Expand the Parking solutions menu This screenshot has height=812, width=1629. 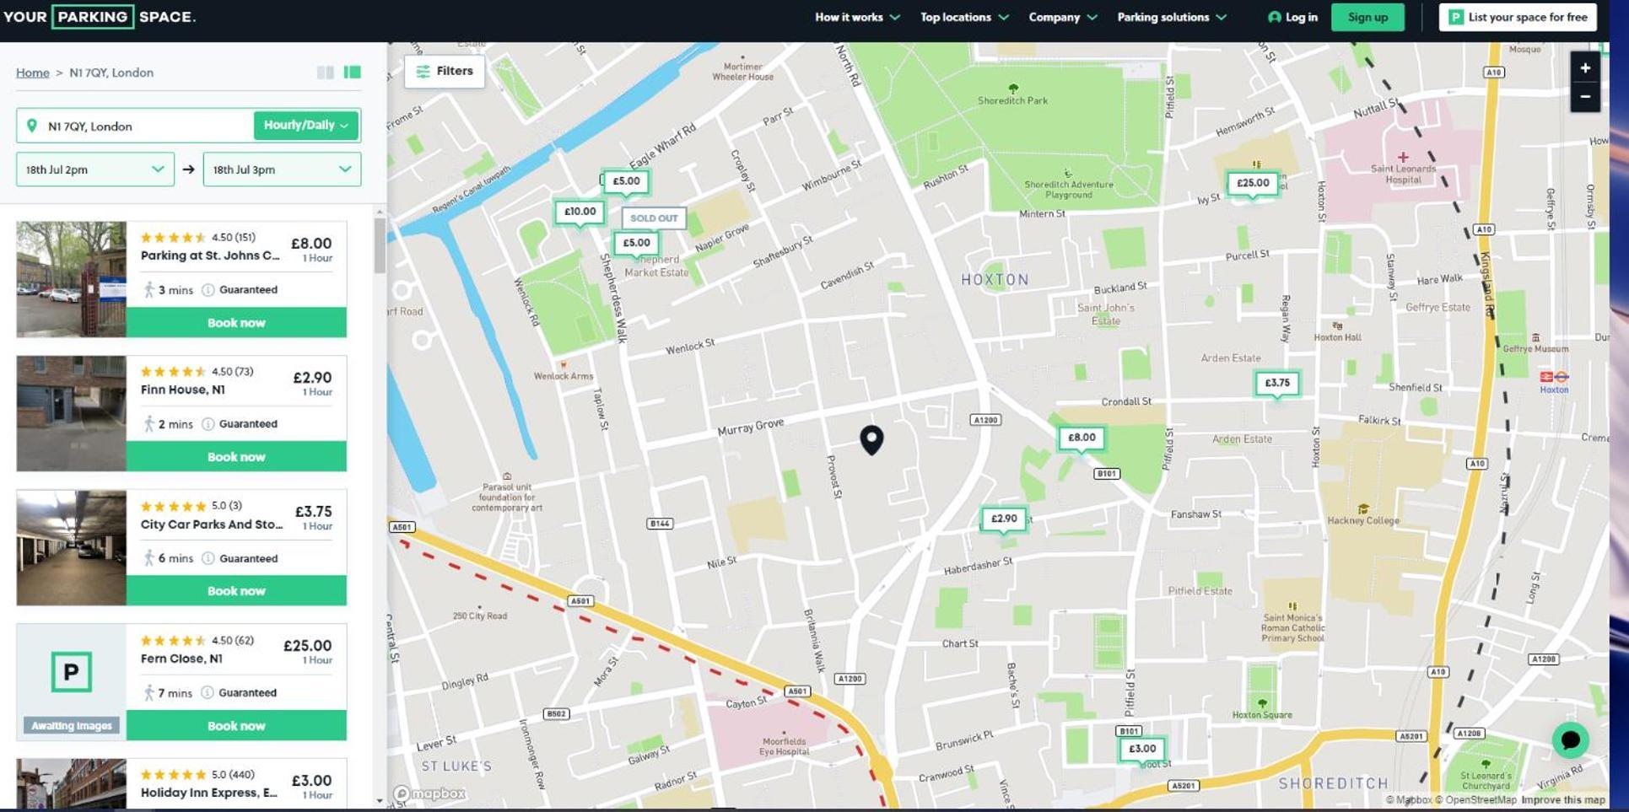(1172, 17)
